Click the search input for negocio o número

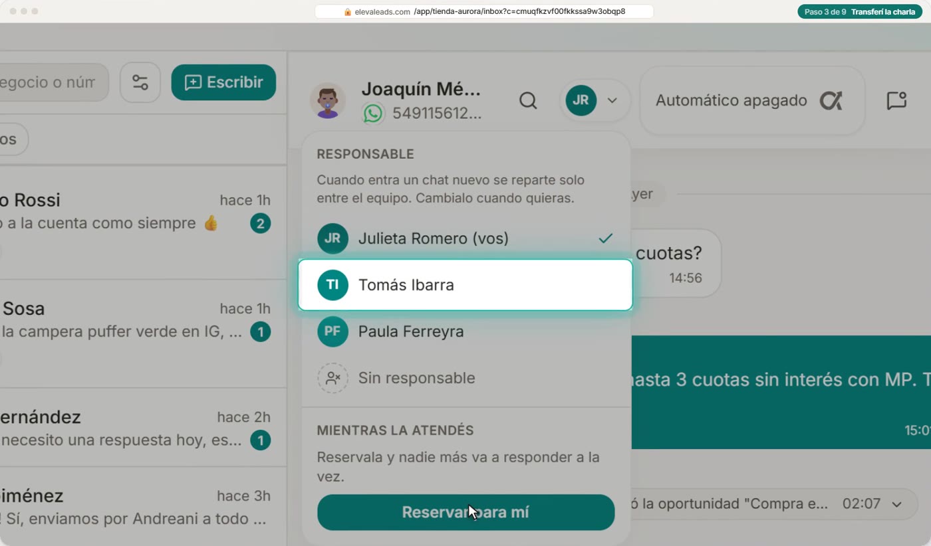pos(53,82)
